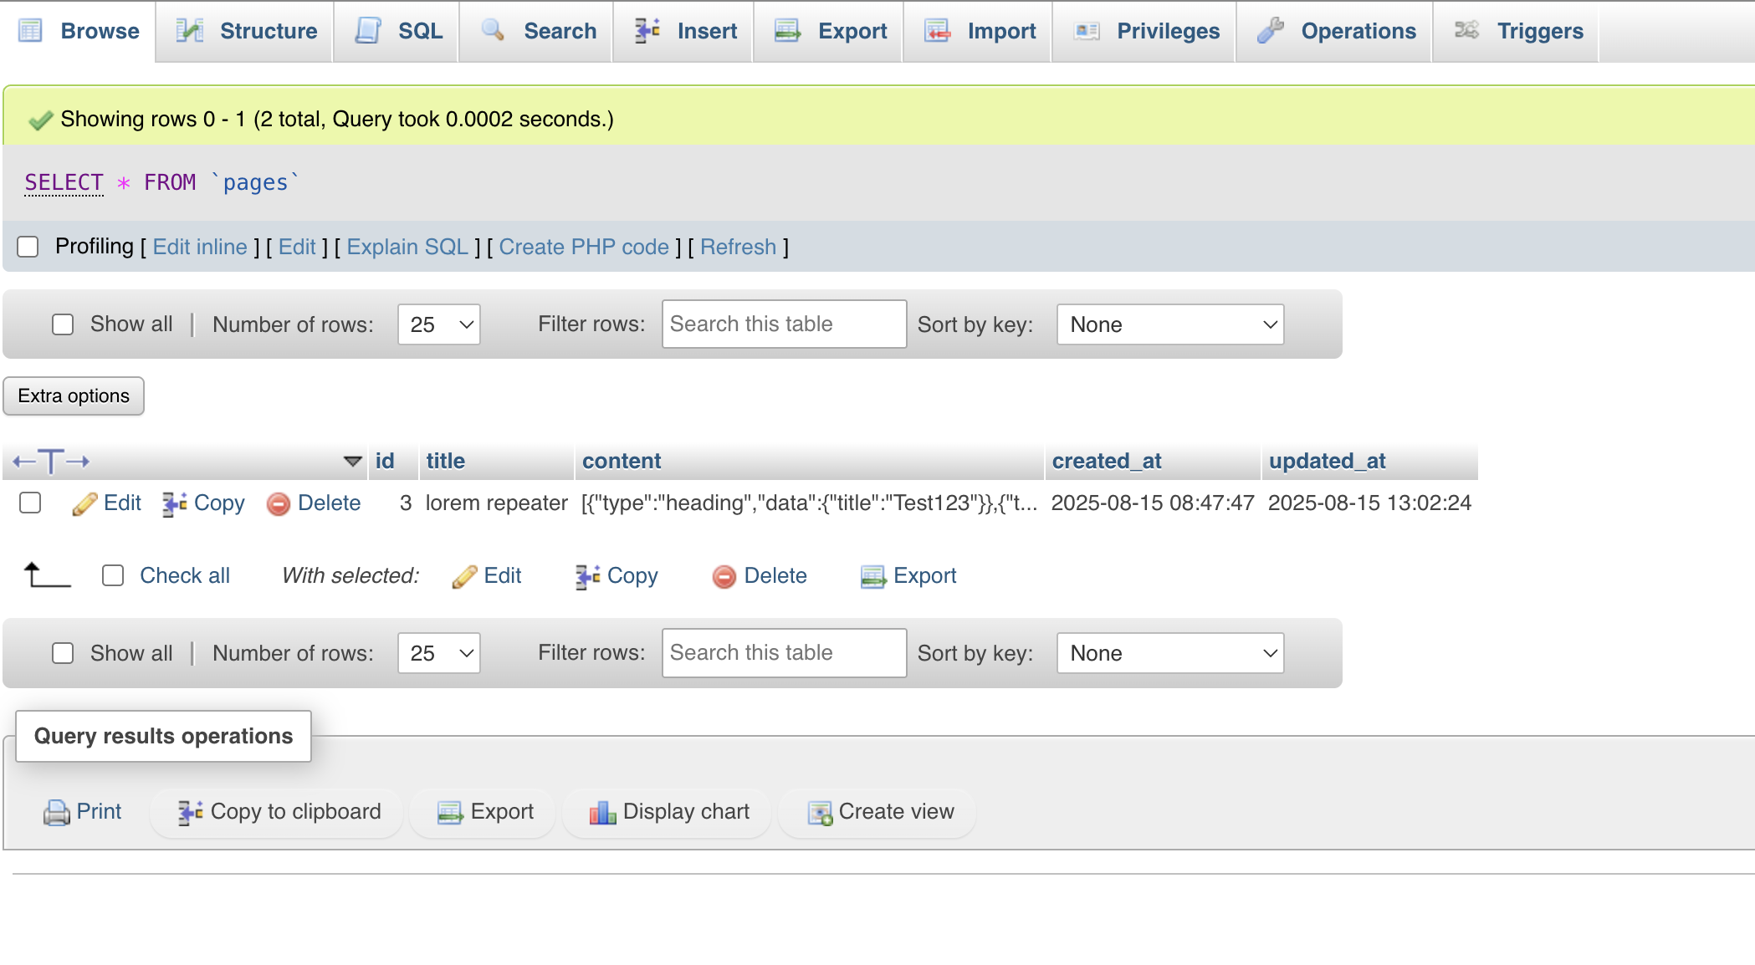Click the Explain SQL link

407,247
